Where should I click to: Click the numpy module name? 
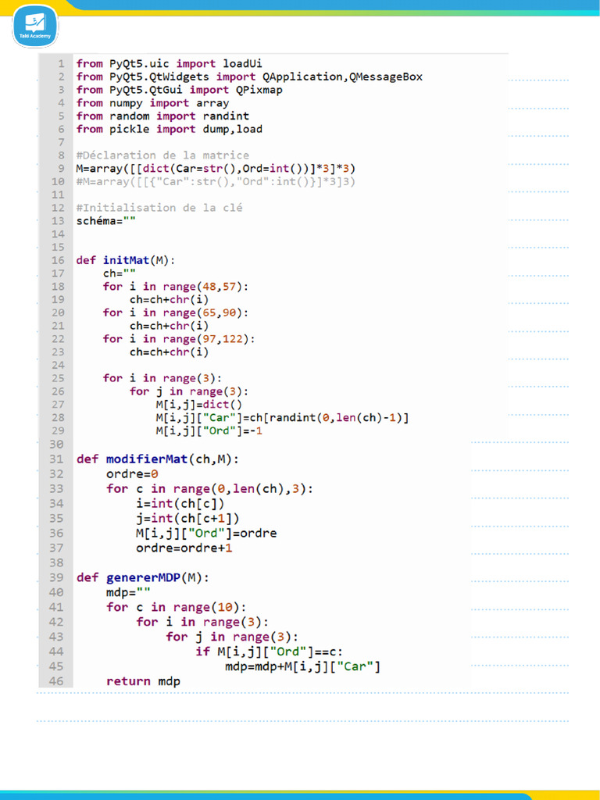pos(126,103)
